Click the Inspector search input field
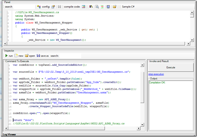 [x=70, y=56]
